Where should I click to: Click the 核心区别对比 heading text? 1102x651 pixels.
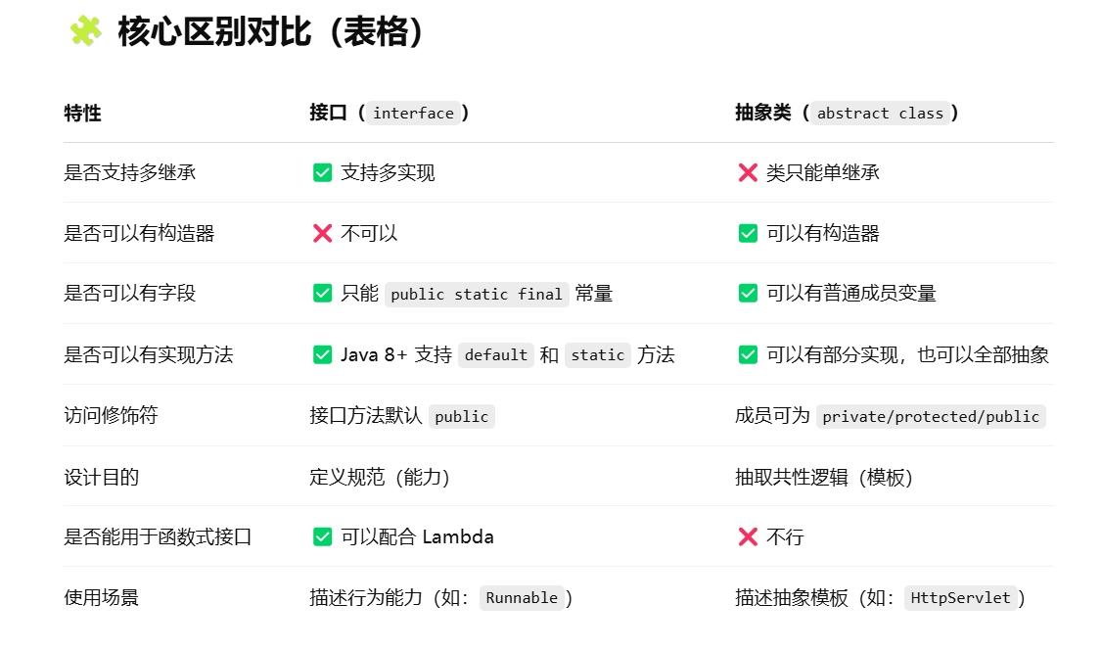coord(214,31)
